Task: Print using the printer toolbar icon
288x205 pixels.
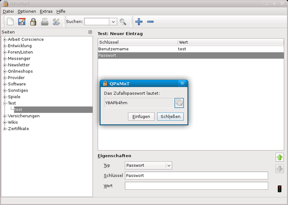Action: pyautogui.click(x=45, y=22)
